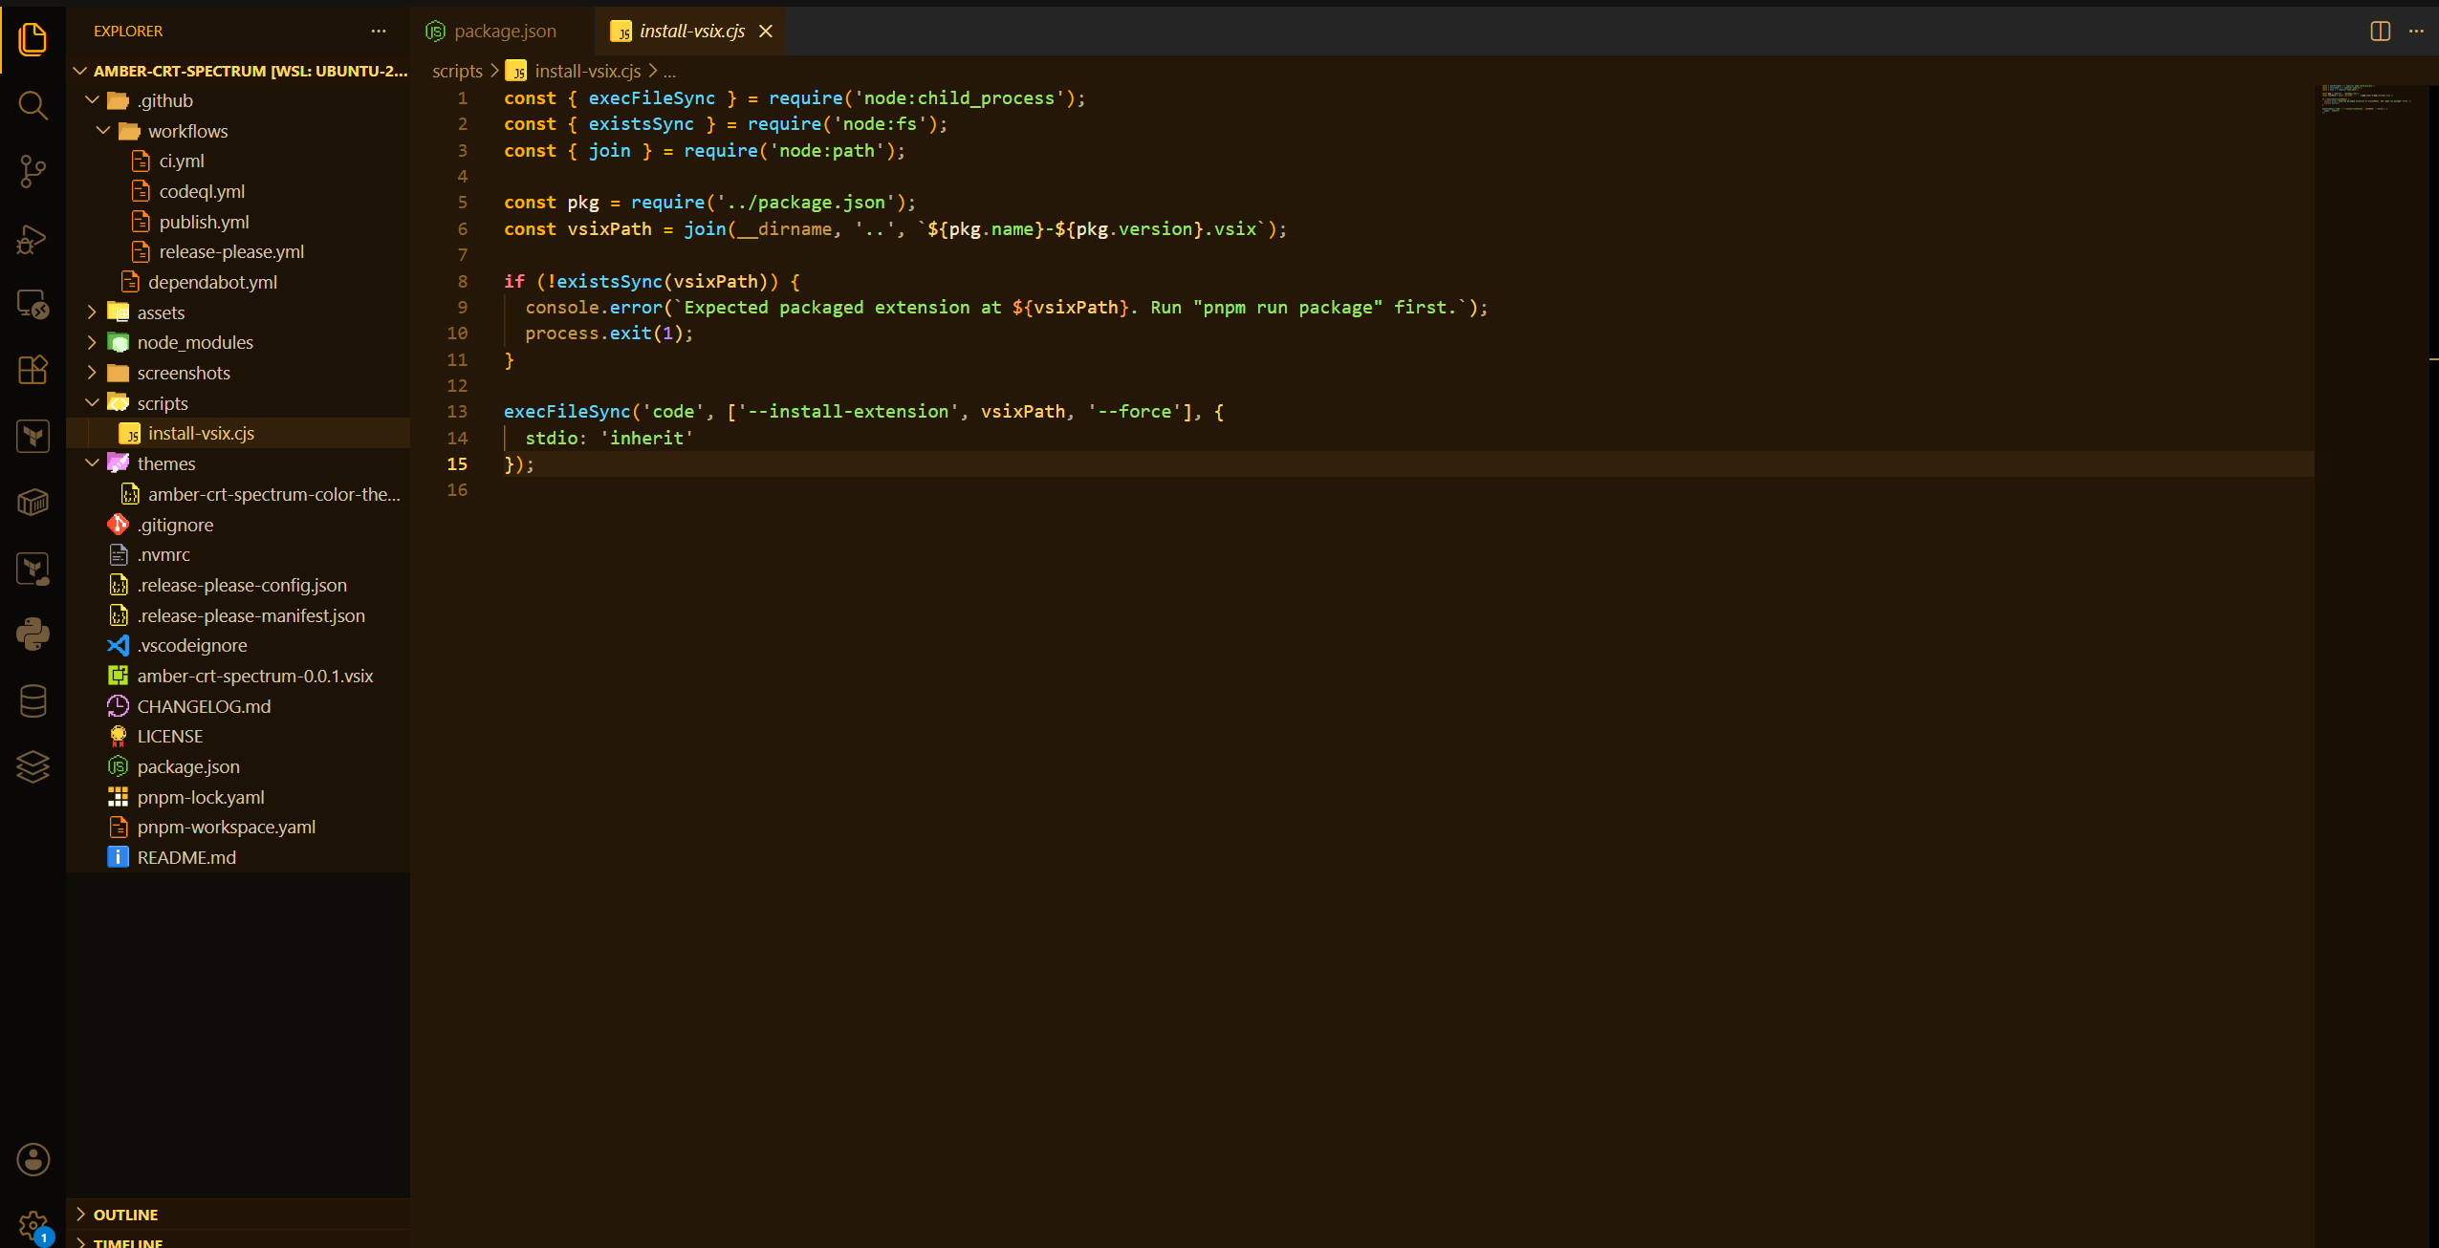Switch to the package.json tab

(503, 32)
